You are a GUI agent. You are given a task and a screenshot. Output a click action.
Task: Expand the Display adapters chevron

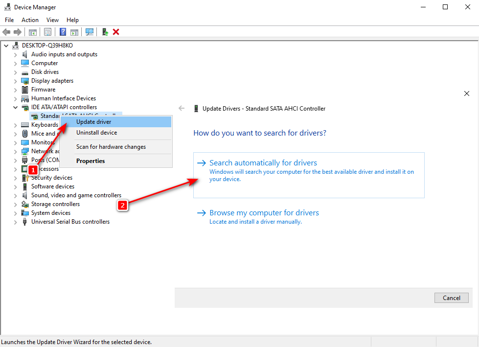[15, 81]
